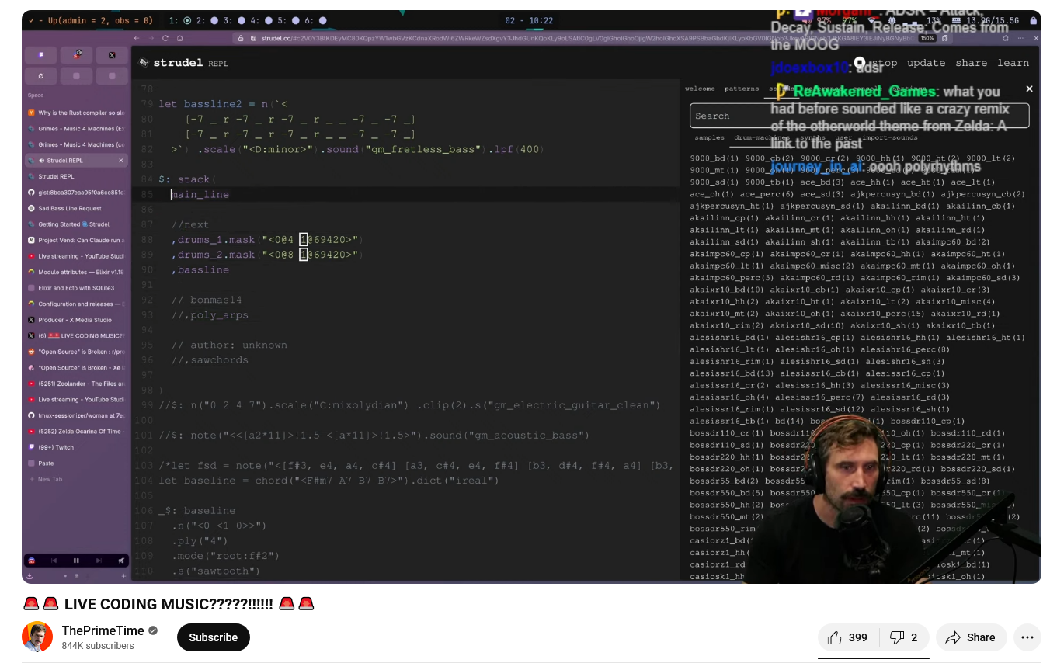Switch to the welcome panel tab
The image size is (1050, 670).
700,89
